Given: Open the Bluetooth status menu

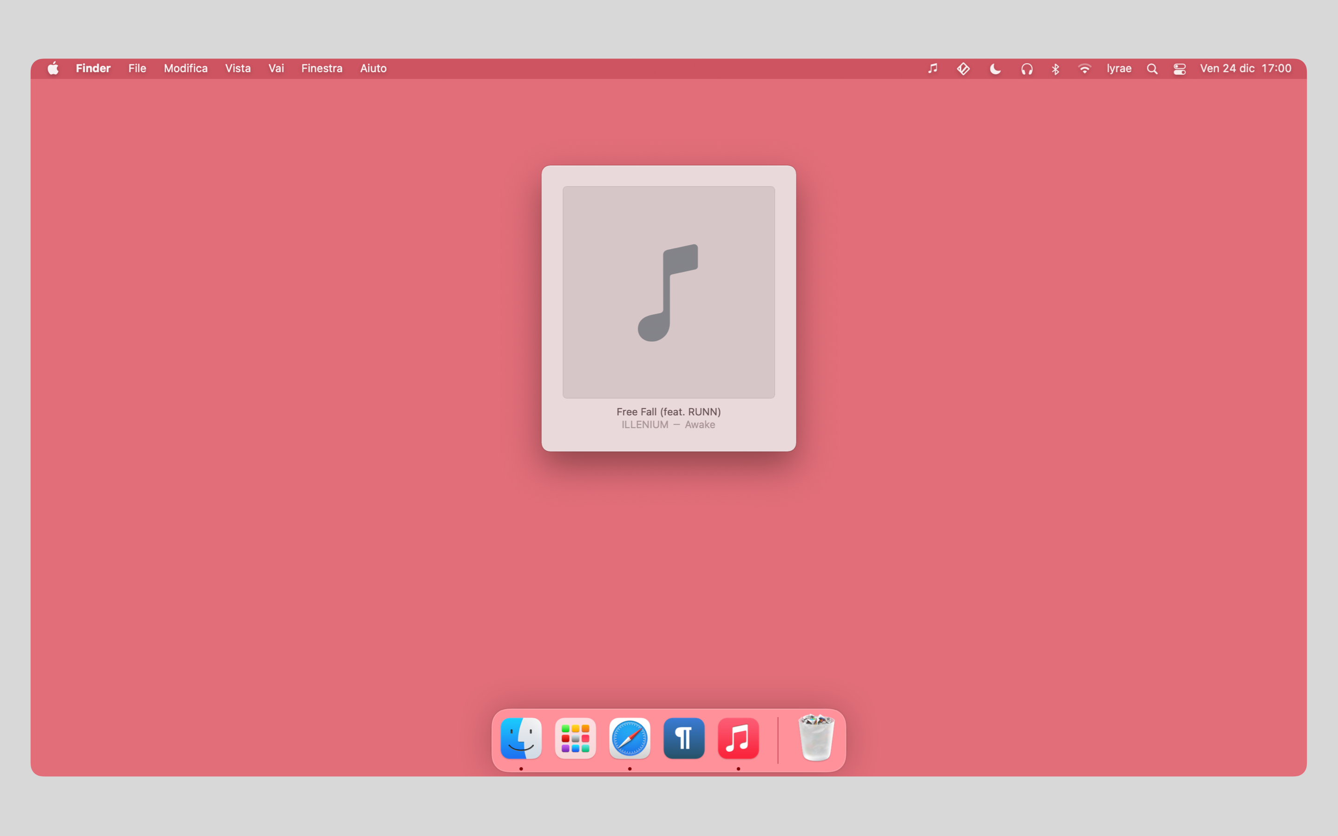Looking at the screenshot, I should (1055, 69).
